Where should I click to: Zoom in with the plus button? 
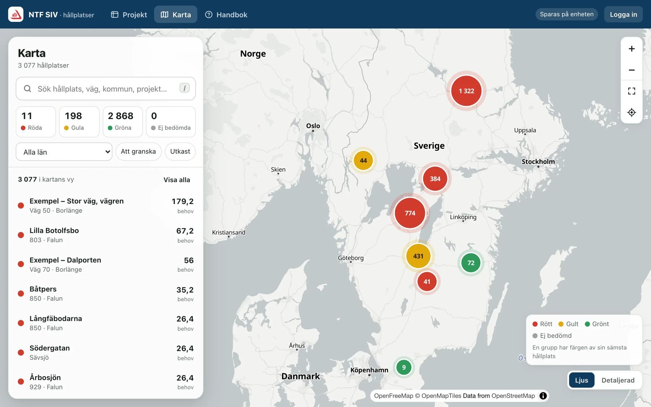(x=631, y=49)
